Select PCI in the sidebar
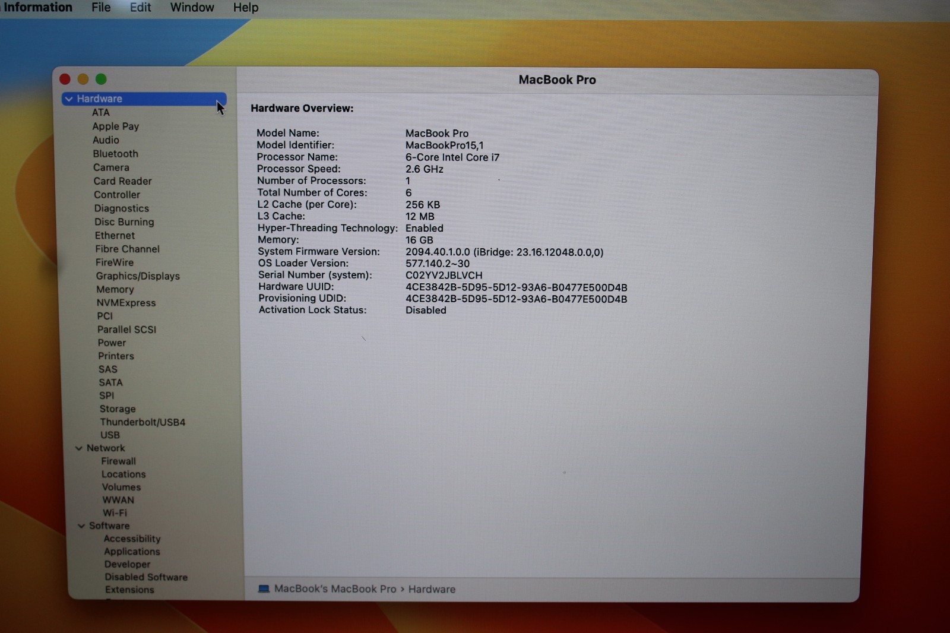This screenshot has width=950, height=633. (104, 316)
